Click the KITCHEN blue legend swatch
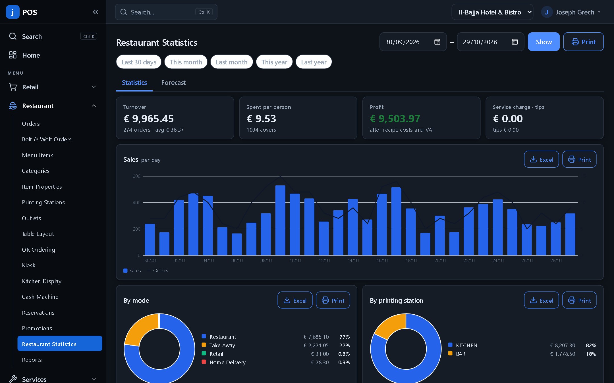Viewport: 614px width, 383px height. 450,345
